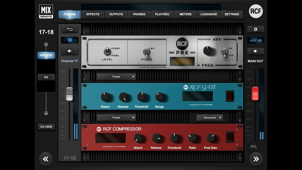Viewport: 302px width, 170px height.
Task: Open the SETTINGS tab
Action: tap(232, 14)
